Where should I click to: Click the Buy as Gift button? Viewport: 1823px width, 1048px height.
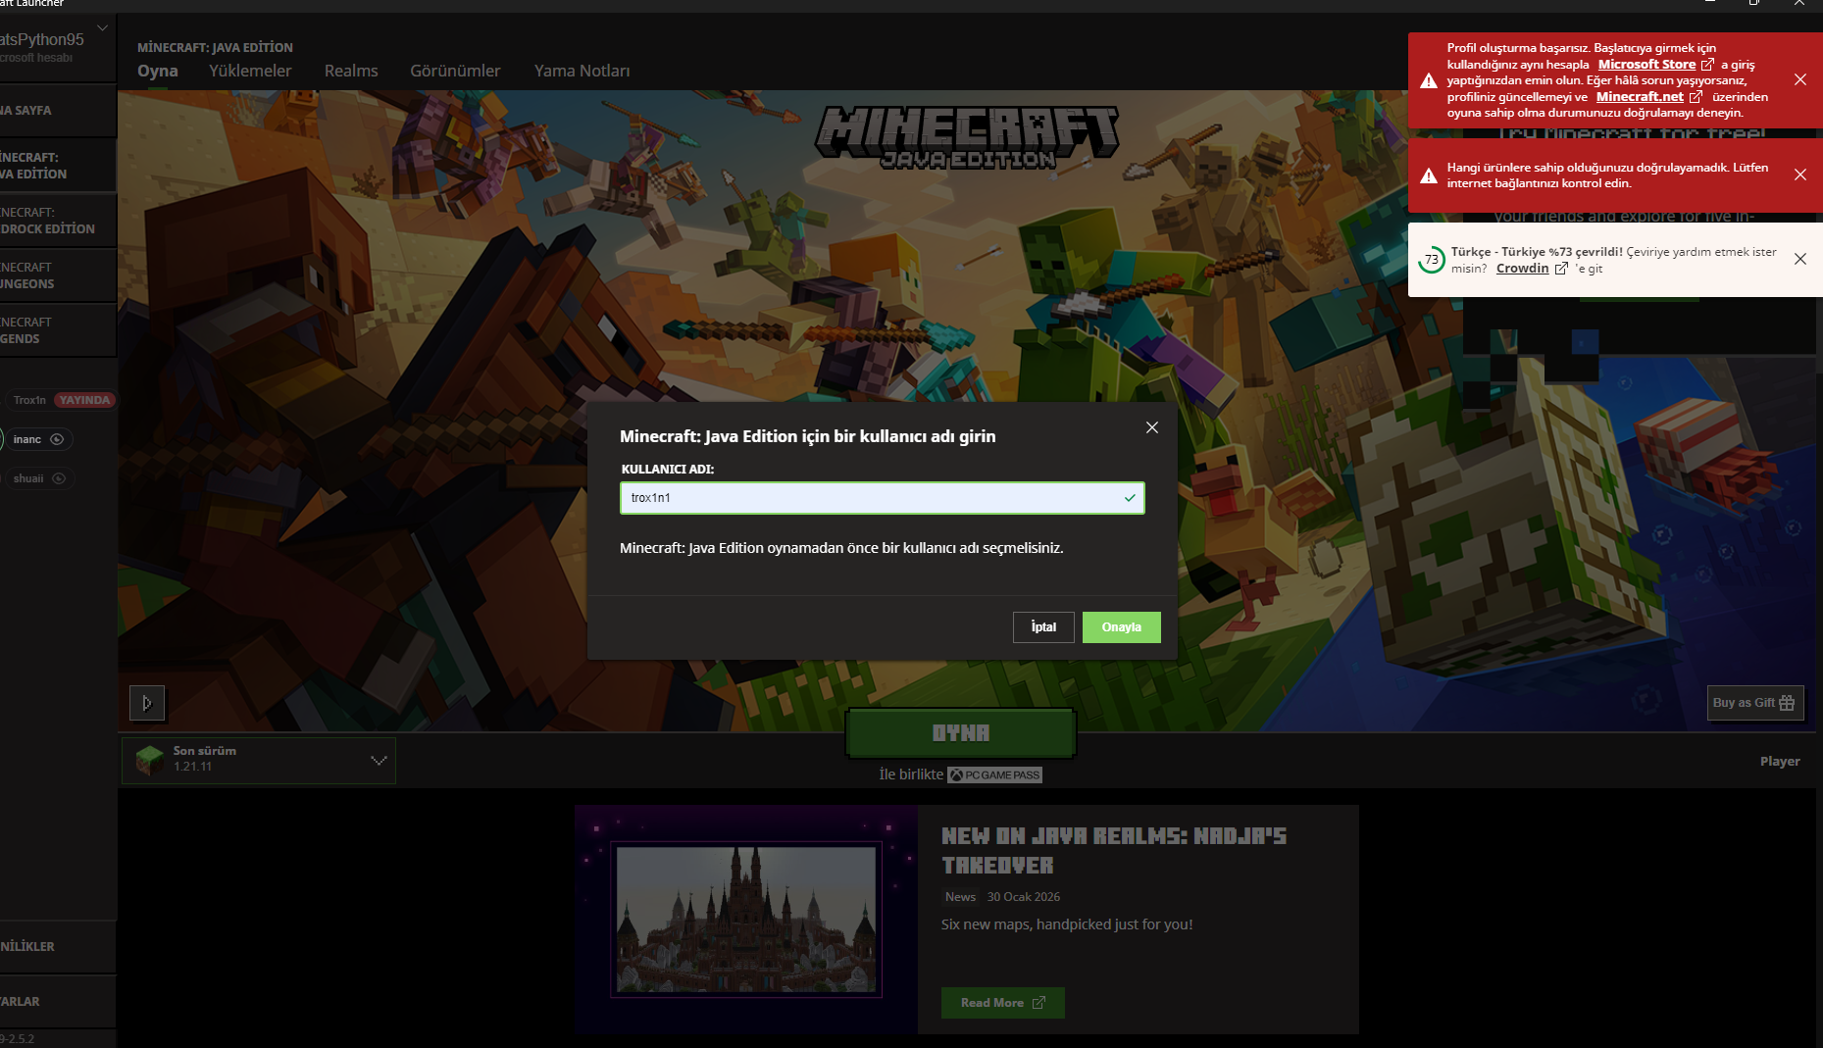pos(1754,703)
